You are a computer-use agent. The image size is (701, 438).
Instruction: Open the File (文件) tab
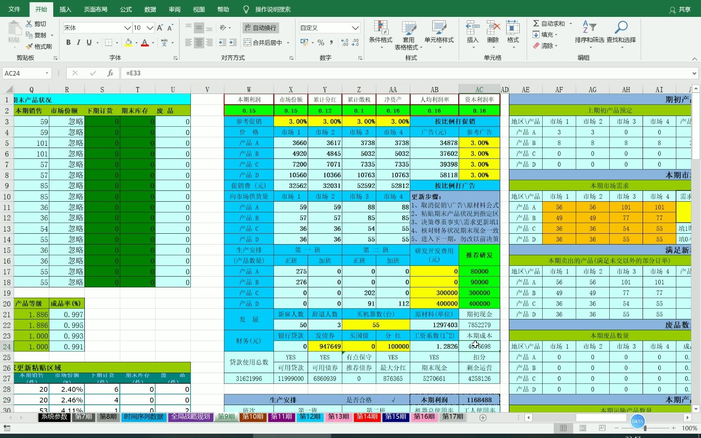point(14,9)
